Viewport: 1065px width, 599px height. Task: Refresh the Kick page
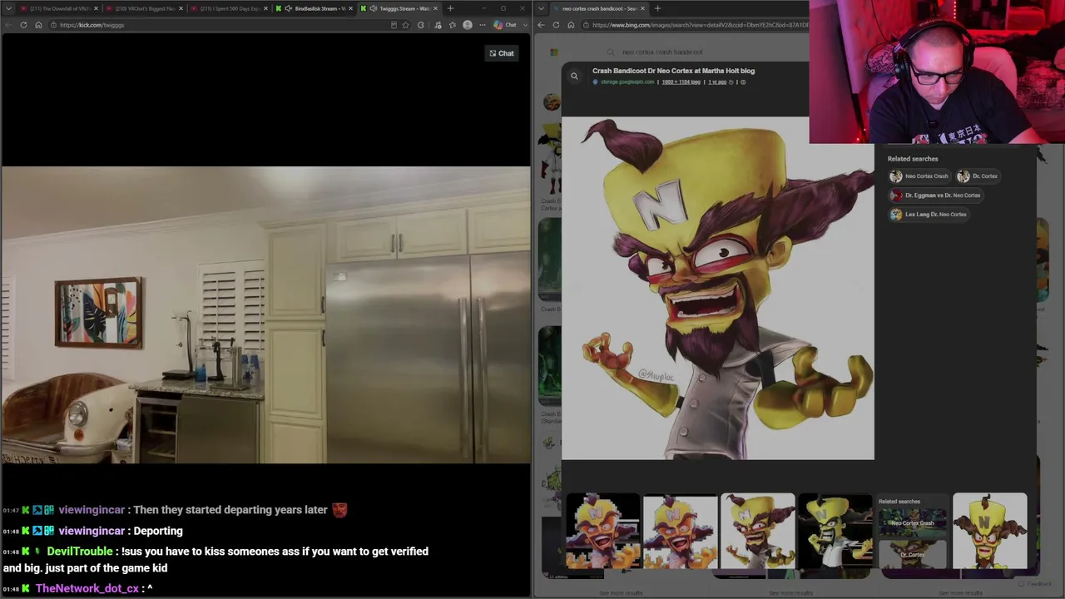(23, 25)
